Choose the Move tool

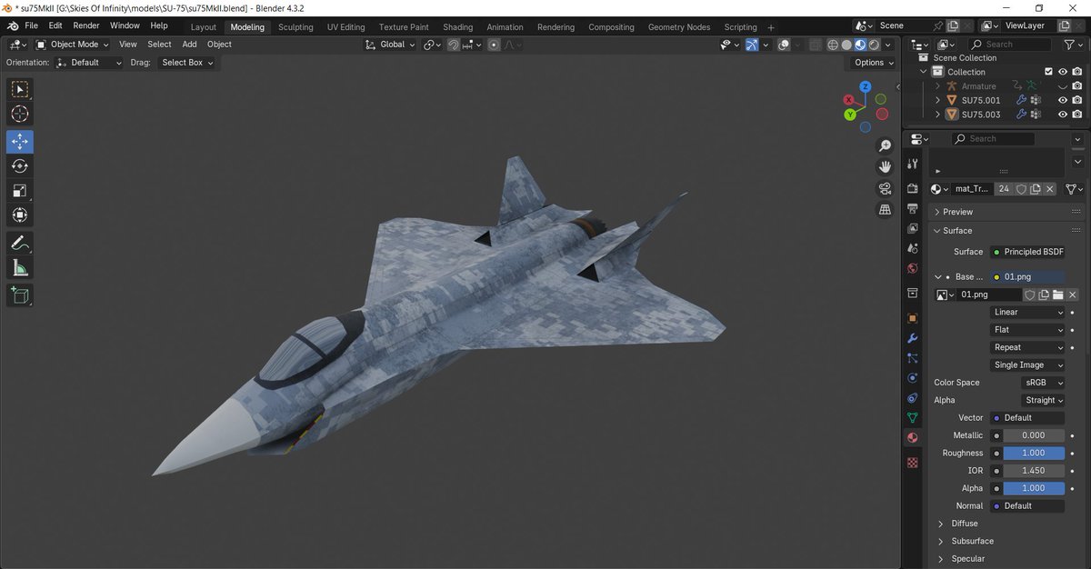point(19,142)
